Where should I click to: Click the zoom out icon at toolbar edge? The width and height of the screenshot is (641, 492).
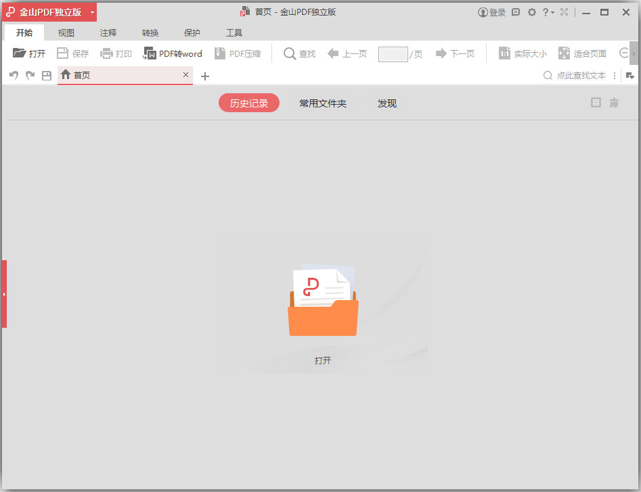pos(624,53)
